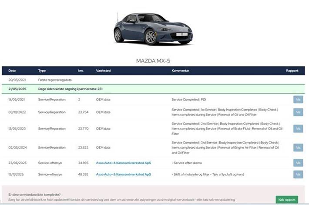Show Vis report for 13/11/2025 service

tap(298, 174)
